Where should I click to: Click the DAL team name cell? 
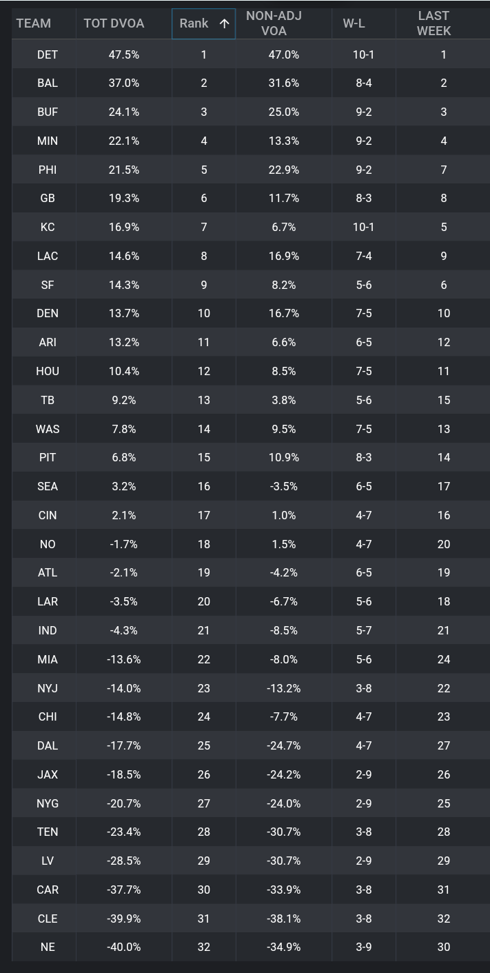coord(48,745)
